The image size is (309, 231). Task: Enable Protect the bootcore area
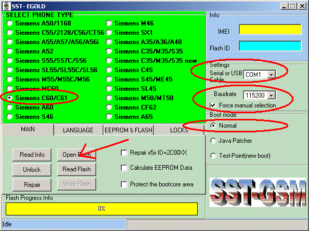click(124, 184)
